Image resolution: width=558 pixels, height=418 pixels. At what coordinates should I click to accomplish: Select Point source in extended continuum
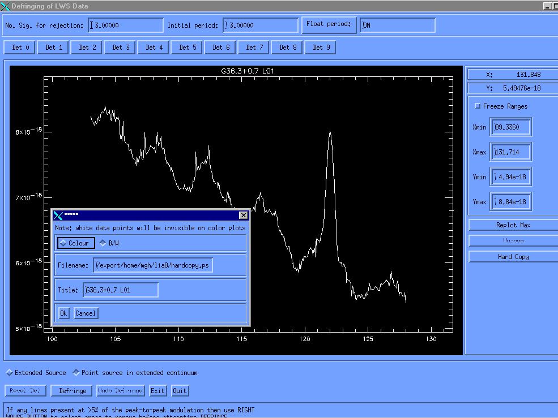(76, 373)
